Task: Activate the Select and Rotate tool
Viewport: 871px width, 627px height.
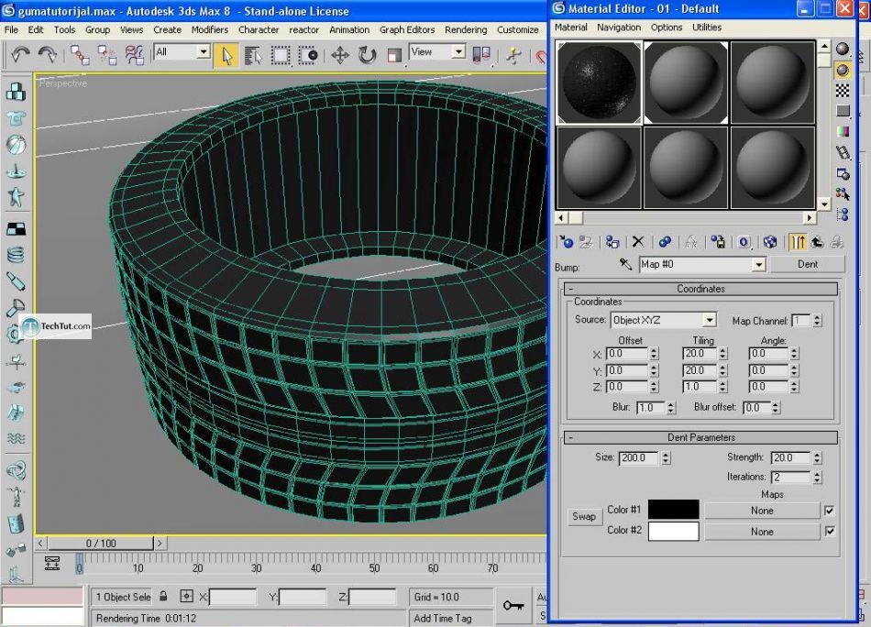Action: point(367,56)
